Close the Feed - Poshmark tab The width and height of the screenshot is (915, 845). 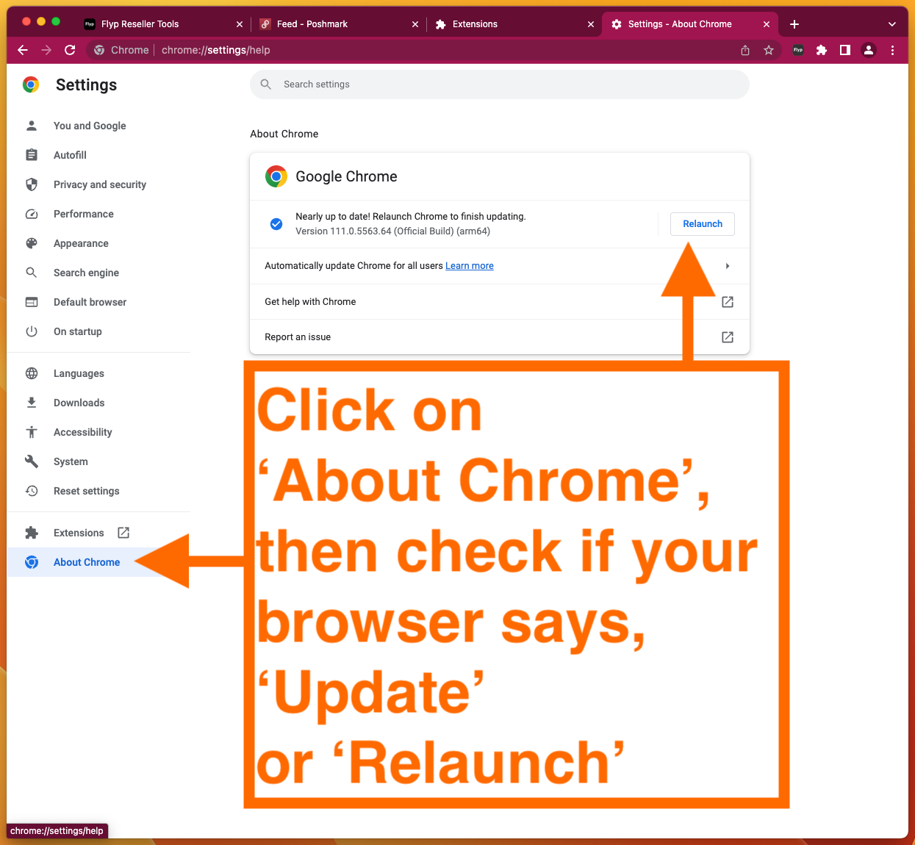(x=415, y=24)
